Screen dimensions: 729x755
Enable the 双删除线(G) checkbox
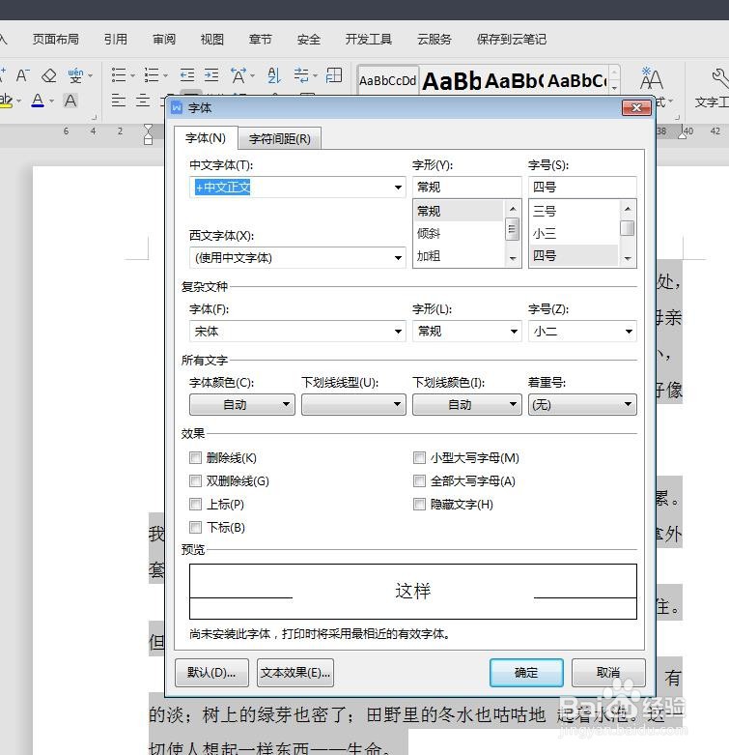[x=195, y=480]
